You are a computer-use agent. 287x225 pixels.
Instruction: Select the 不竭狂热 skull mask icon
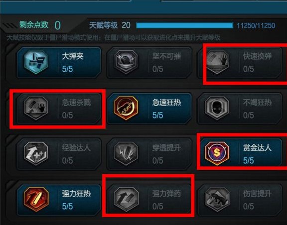[217, 108]
